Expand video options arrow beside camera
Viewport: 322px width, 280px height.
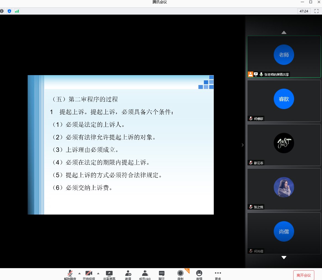pyautogui.click(x=98, y=273)
